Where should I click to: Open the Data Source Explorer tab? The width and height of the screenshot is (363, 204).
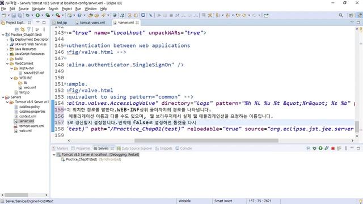(134, 148)
